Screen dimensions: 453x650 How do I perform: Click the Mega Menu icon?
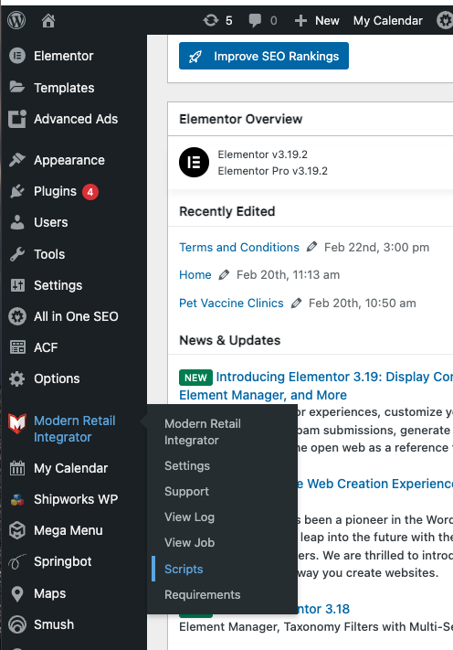tap(17, 530)
